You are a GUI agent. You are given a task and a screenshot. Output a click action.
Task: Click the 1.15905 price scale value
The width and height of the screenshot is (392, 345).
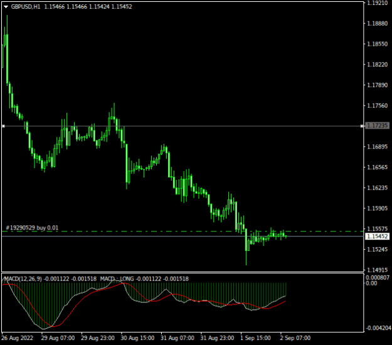[377, 208]
